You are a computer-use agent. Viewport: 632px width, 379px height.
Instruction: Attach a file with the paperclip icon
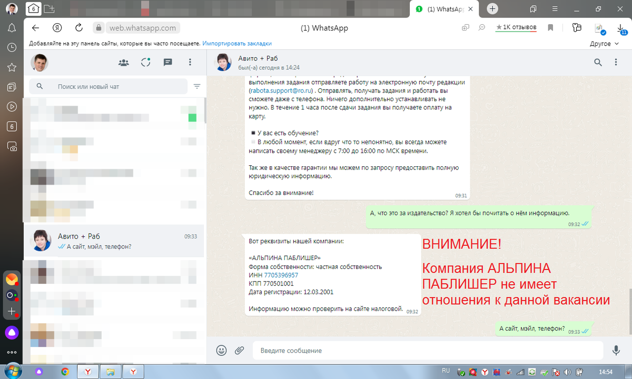pyautogui.click(x=239, y=350)
